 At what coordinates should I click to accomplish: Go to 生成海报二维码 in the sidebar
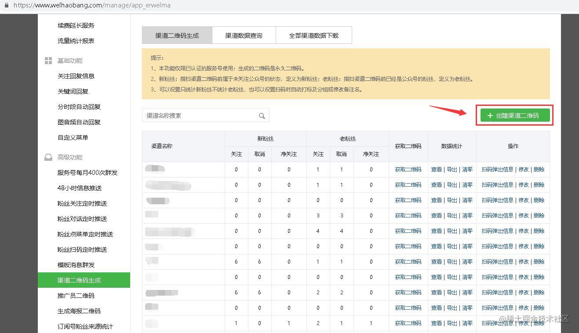click(x=79, y=311)
